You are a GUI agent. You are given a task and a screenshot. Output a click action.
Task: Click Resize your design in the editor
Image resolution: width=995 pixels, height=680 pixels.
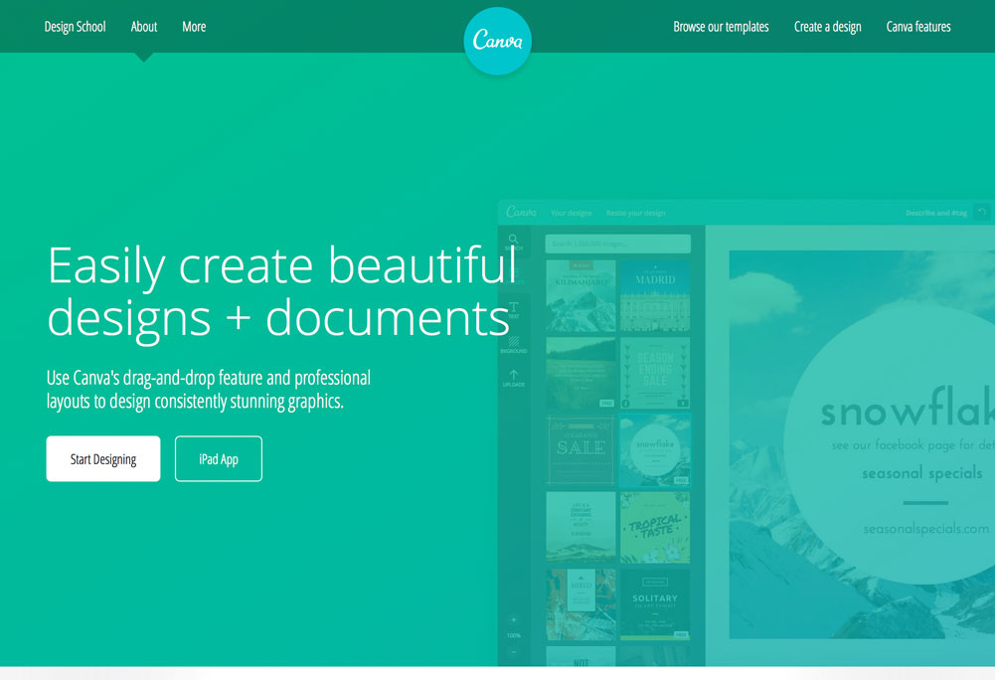click(x=636, y=213)
